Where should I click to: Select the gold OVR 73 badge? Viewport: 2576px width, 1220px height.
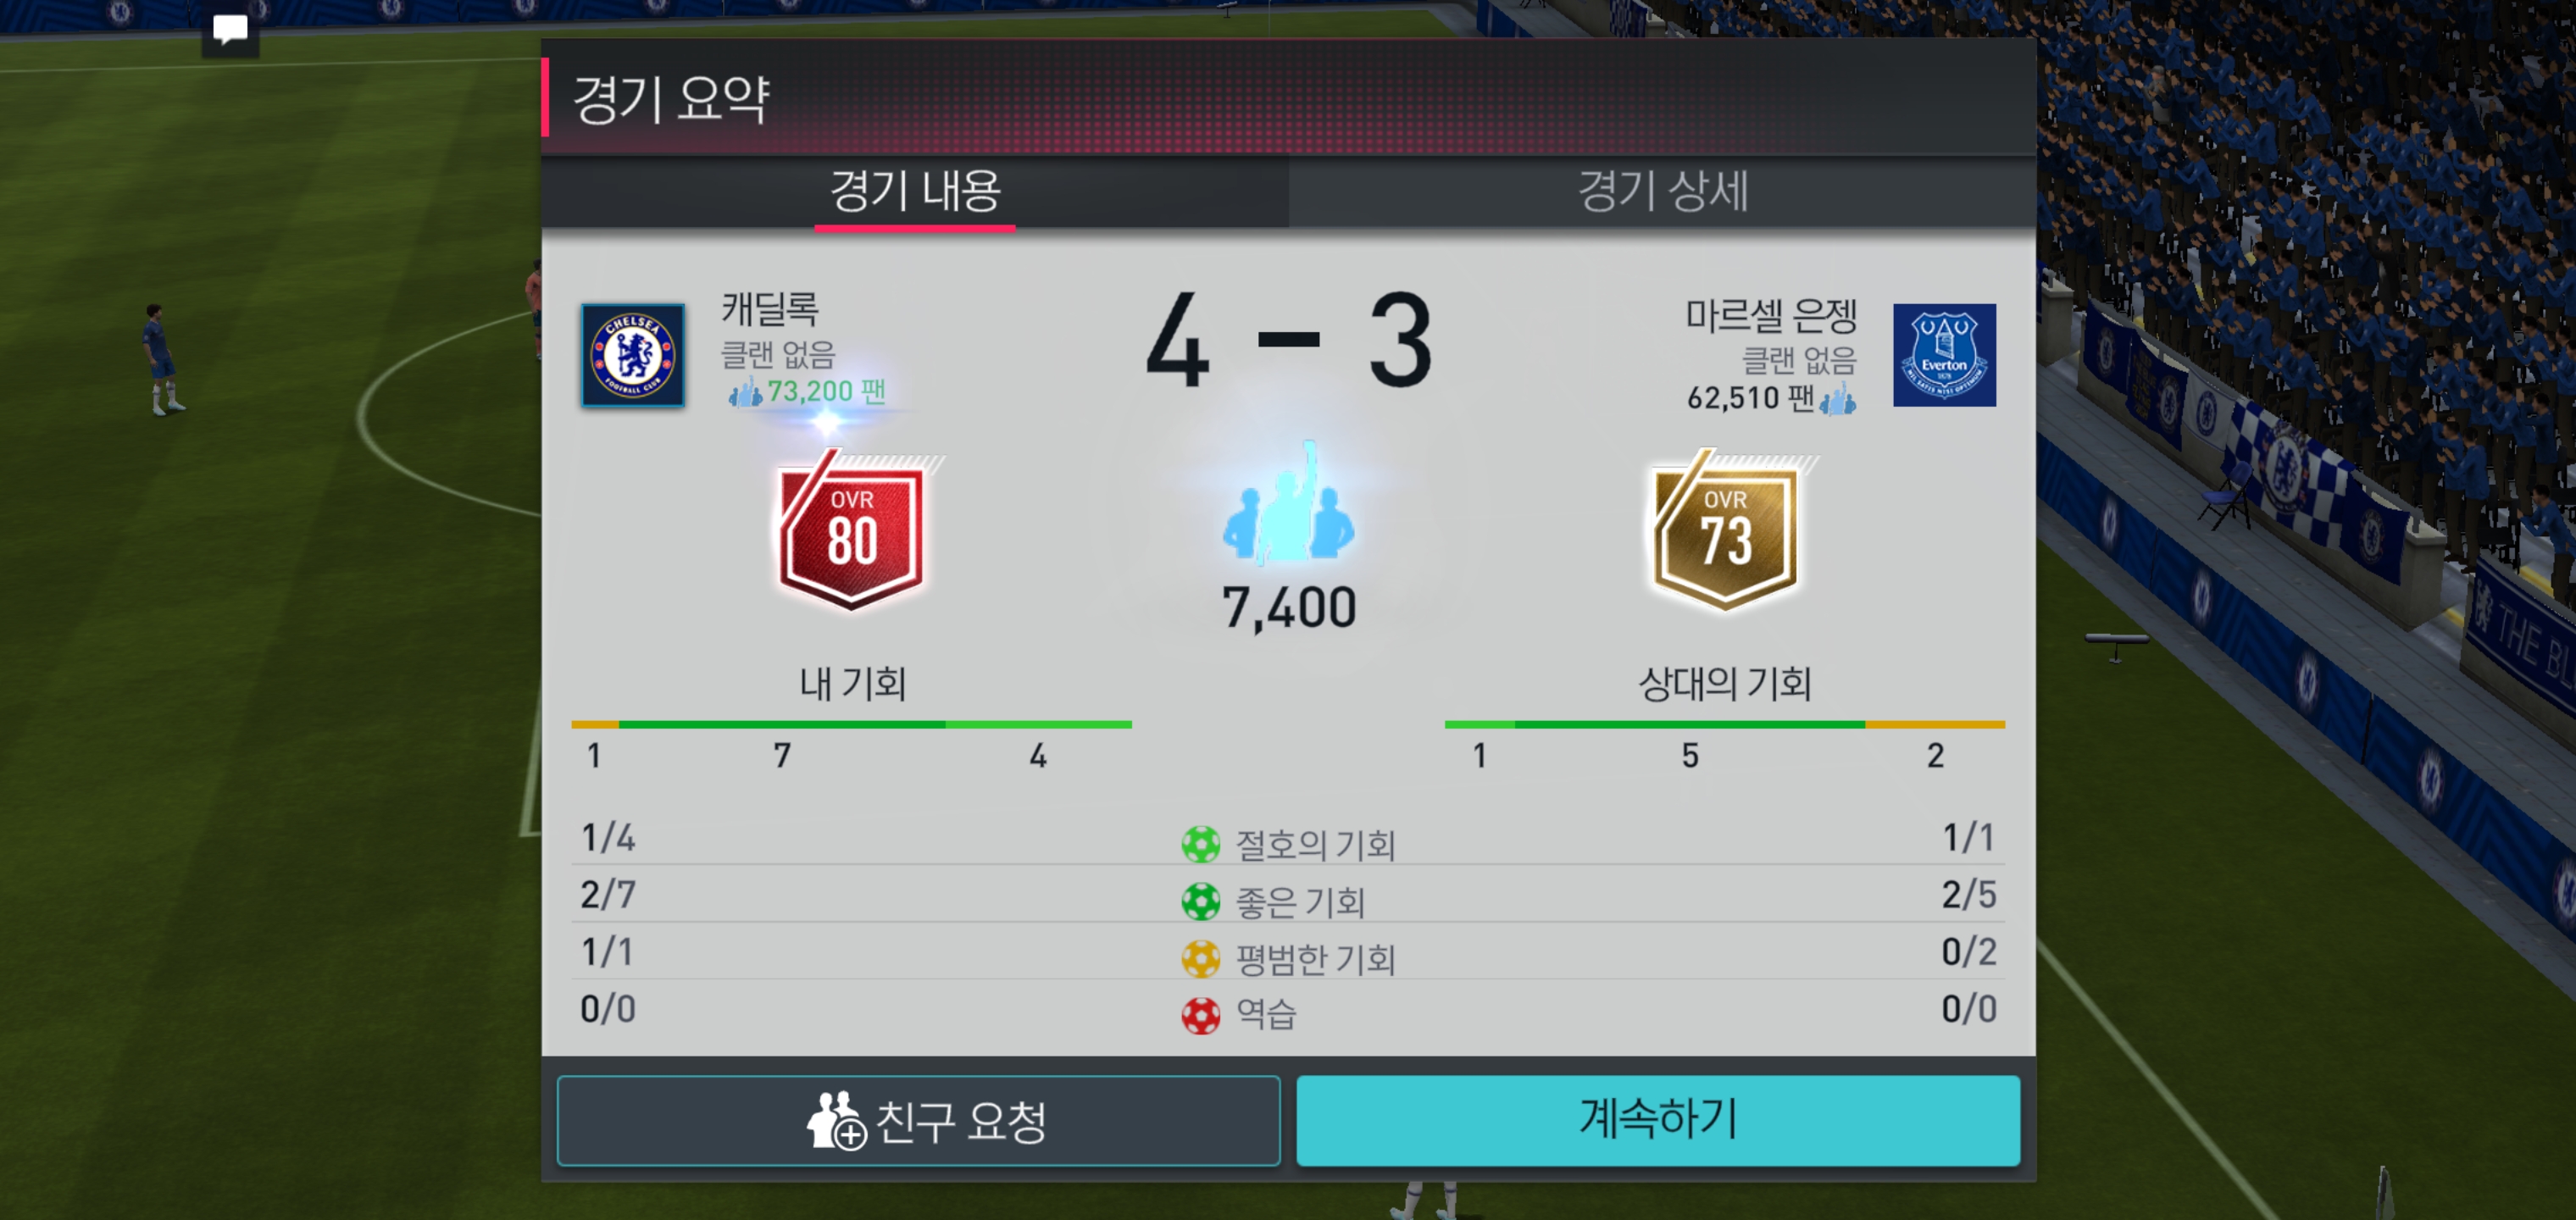click(x=1726, y=530)
